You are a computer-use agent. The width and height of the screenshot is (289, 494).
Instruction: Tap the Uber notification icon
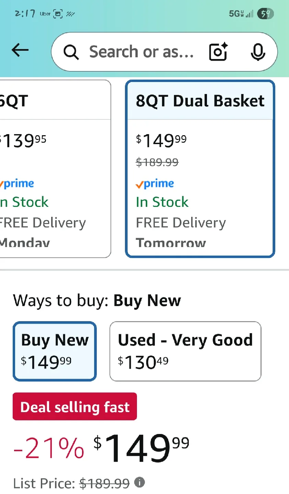click(45, 14)
